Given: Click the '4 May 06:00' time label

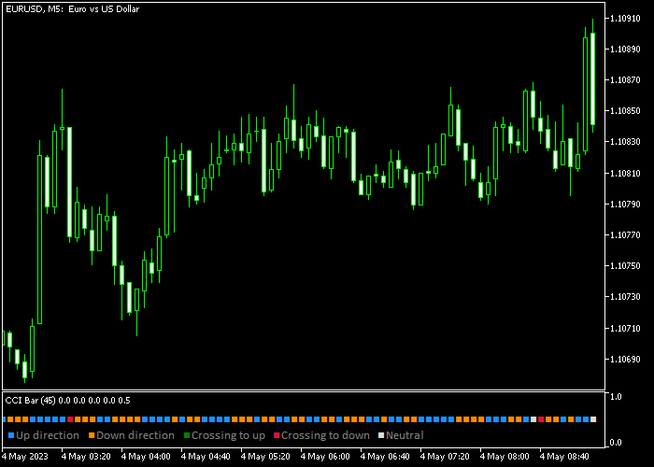Looking at the screenshot, I should (325, 457).
